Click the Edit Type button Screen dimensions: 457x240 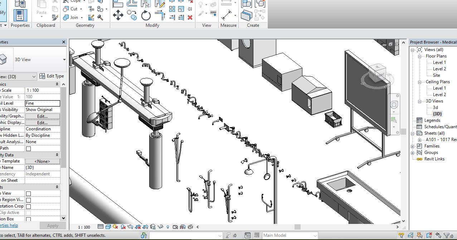52,76
